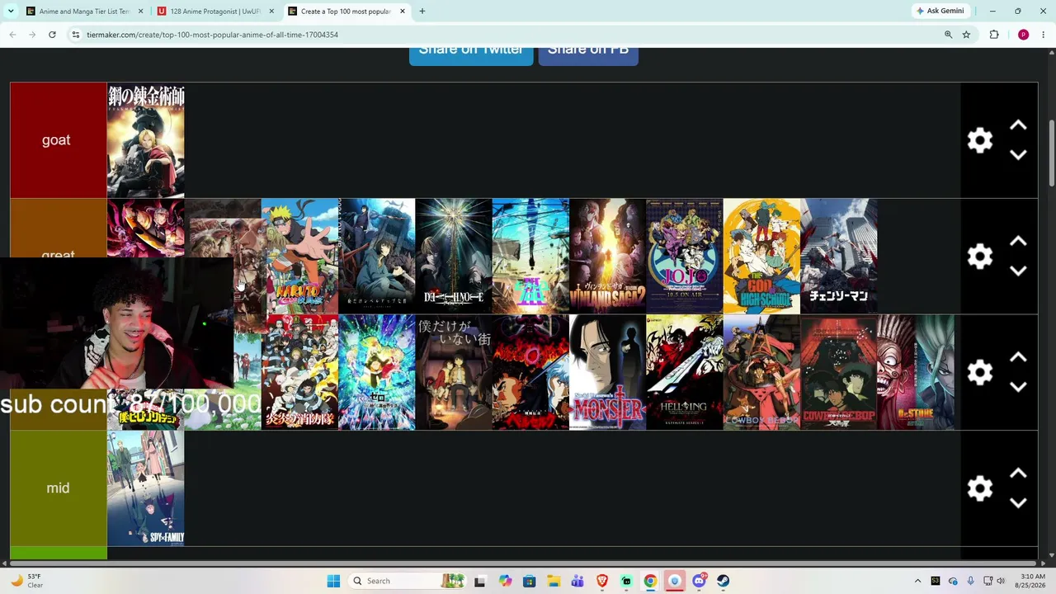The height and width of the screenshot is (594, 1056).
Task: Share the tier list on Twitter
Action: click(x=471, y=53)
